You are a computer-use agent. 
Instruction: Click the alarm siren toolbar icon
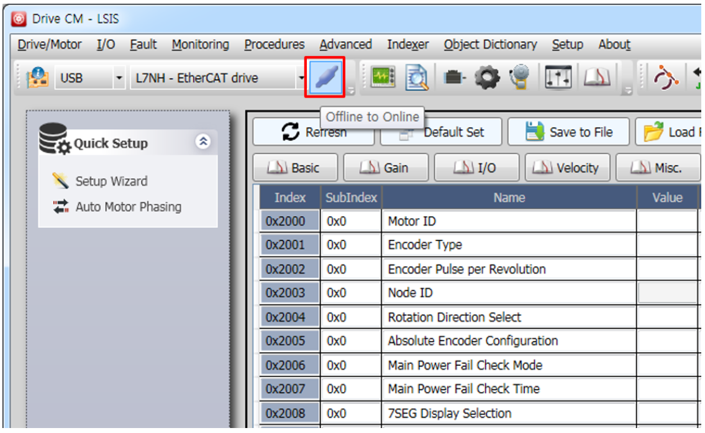520,77
